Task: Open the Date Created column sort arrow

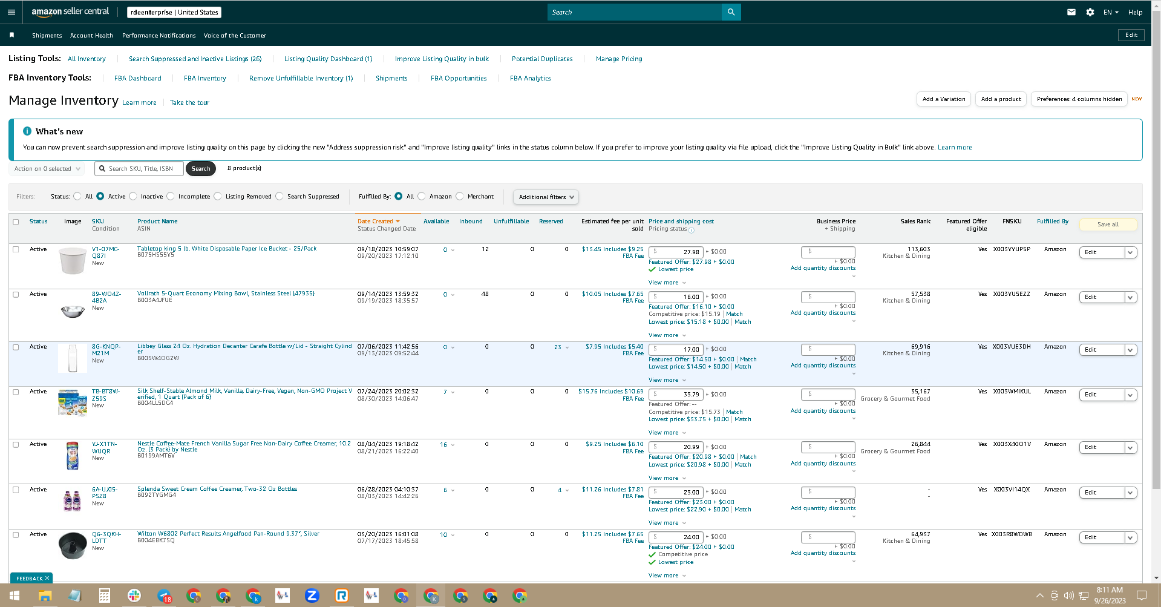Action: click(397, 221)
